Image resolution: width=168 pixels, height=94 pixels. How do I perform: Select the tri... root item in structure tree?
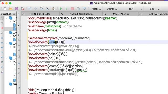pyautogui.click(x=13, y=84)
